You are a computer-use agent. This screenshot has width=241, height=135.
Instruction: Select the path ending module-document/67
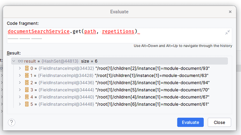152,97
